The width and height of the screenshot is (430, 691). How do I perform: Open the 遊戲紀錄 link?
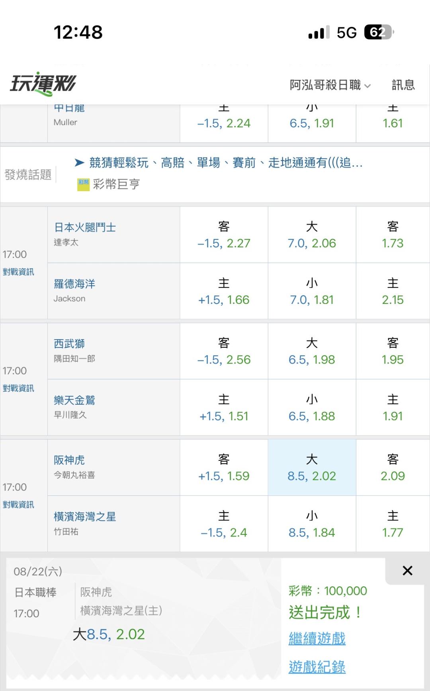tap(317, 666)
